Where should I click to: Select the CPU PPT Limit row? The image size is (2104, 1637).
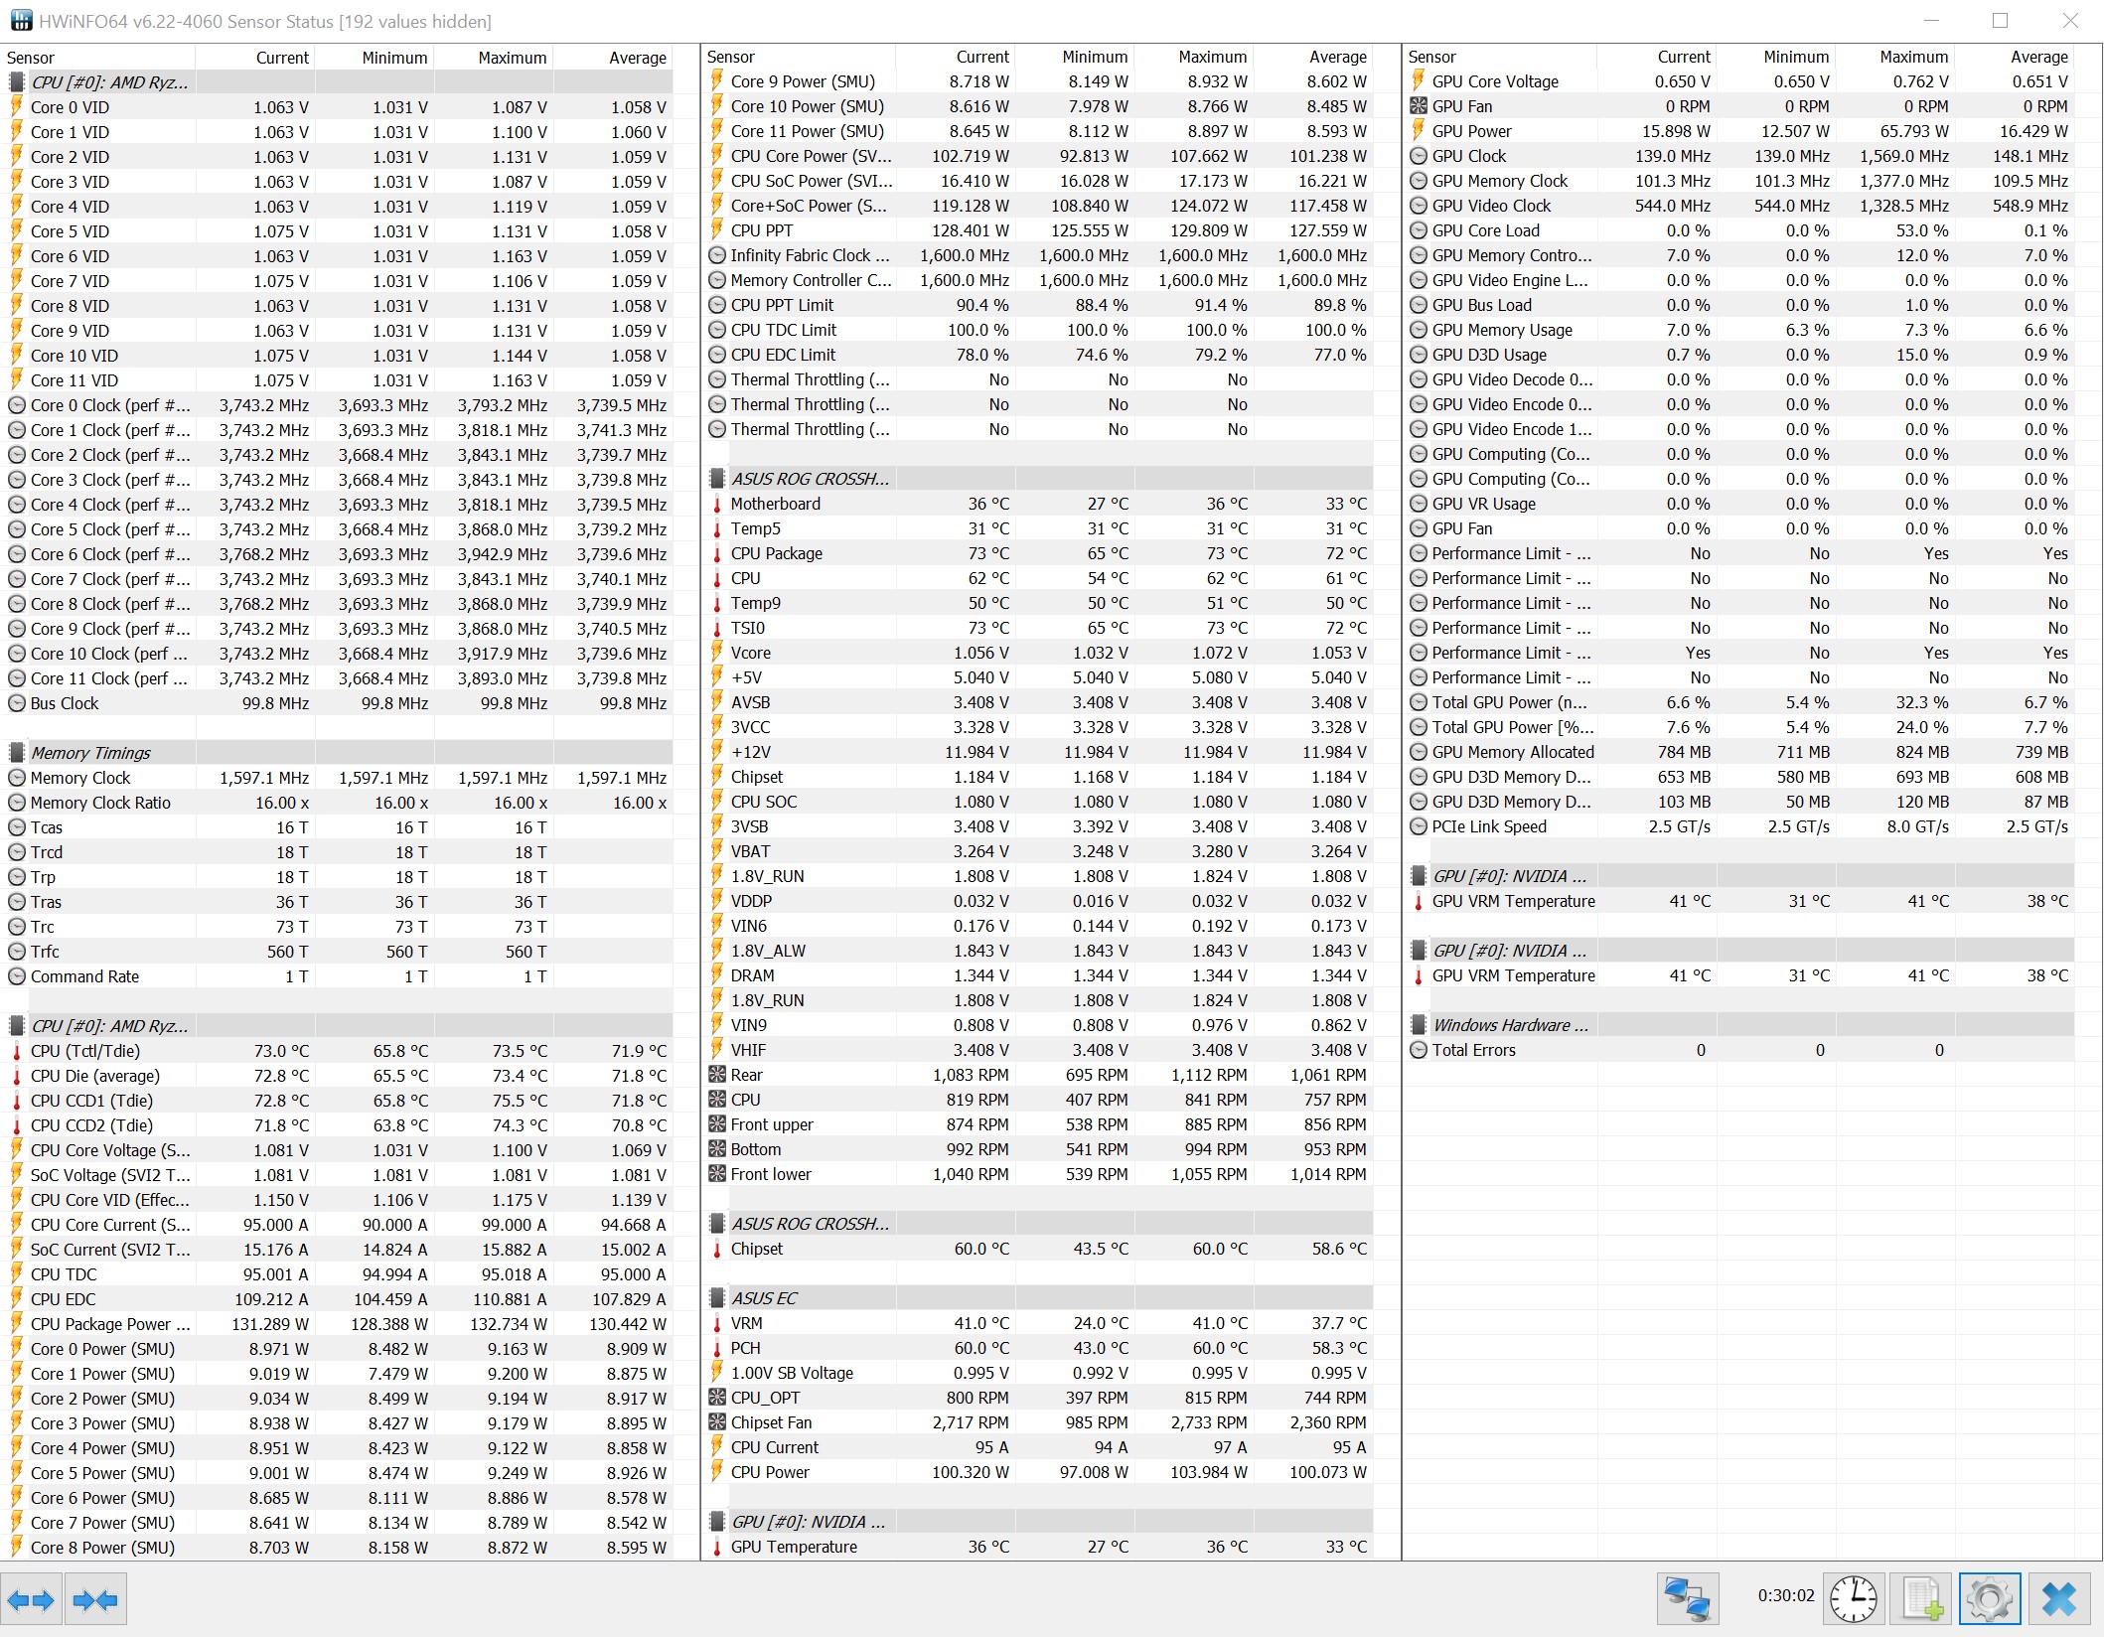coord(782,305)
